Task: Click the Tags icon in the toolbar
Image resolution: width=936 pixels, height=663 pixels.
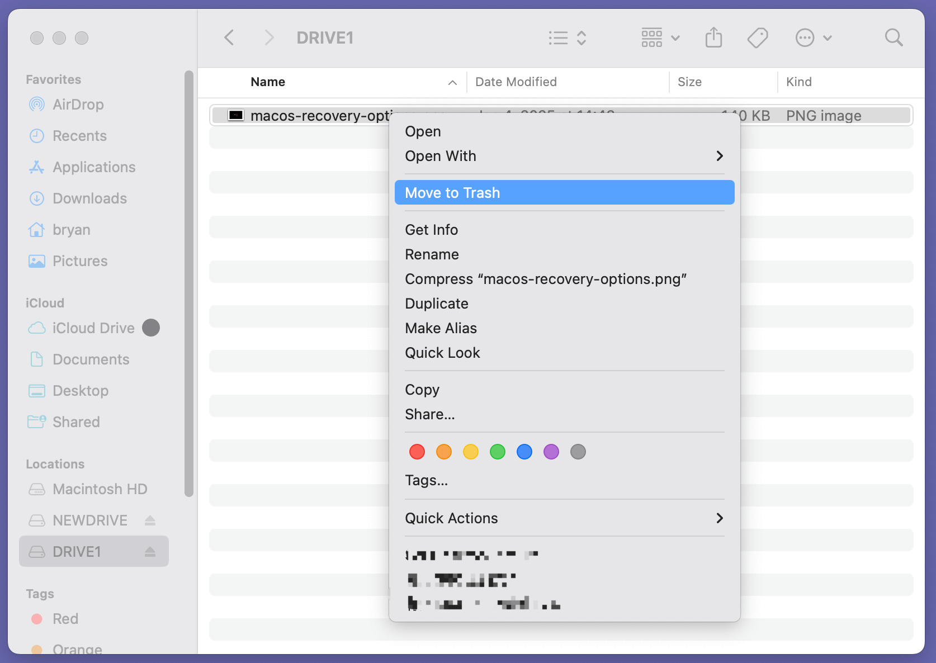Action: pyautogui.click(x=758, y=37)
